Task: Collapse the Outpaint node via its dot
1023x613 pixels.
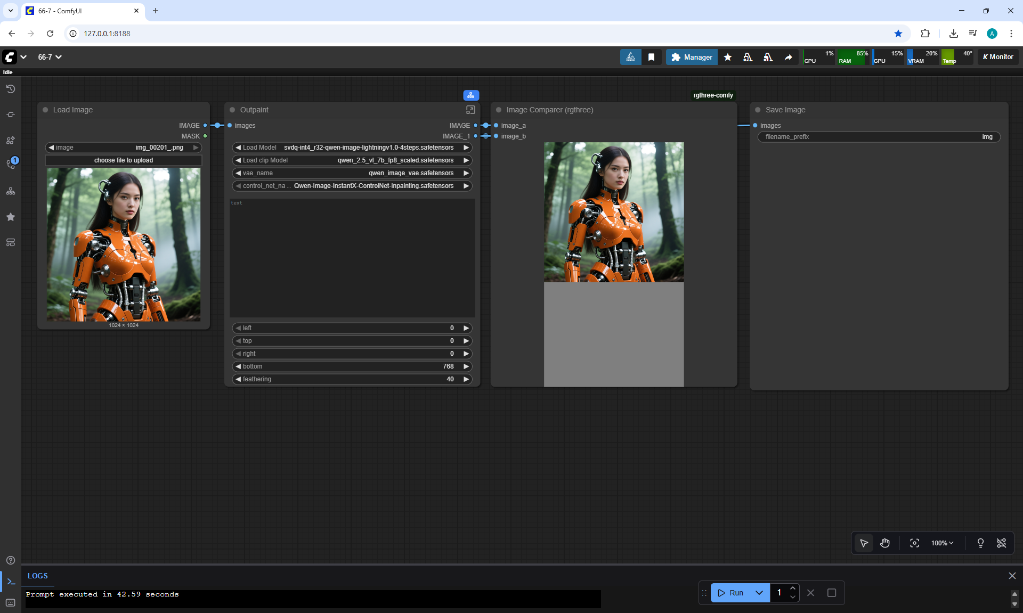Action: tap(232, 110)
